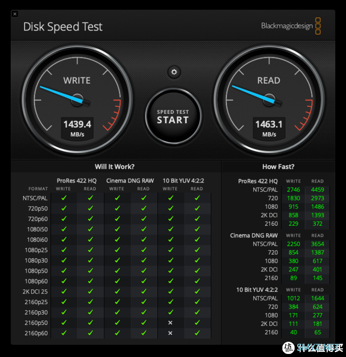Click 2160p50 ProRes 422 HQ read checkmark
Screen dimensions: 346x357
(x=91, y=322)
